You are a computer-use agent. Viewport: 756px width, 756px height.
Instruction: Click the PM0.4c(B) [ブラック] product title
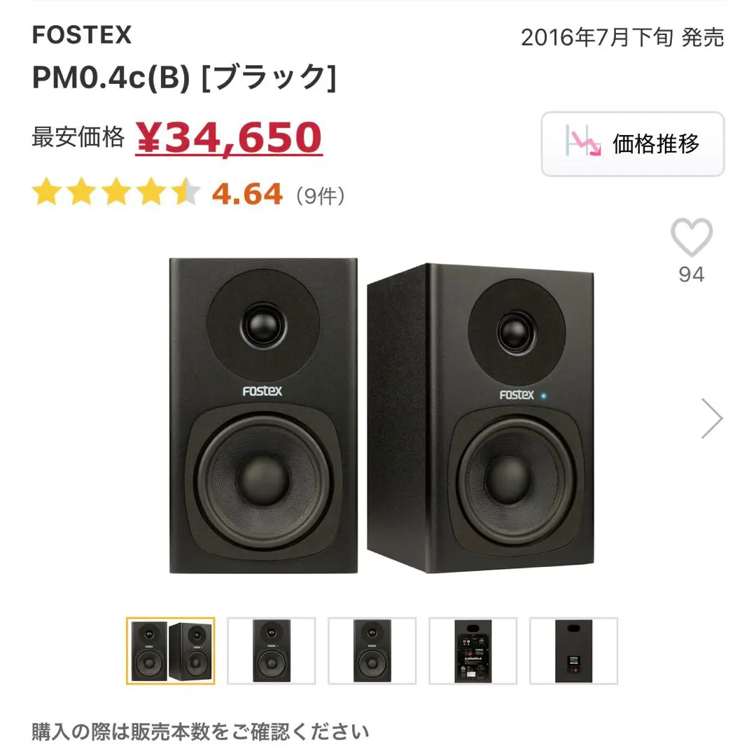pos(185,78)
